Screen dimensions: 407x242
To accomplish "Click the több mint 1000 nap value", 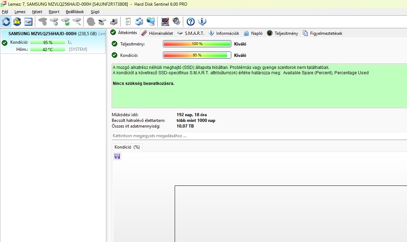I will (196, 120).
